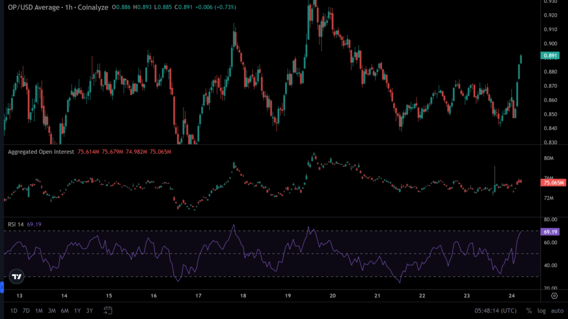Select the RSI 14 indicator label
Image resolution: width=568 pixels, height=319 pixels.
pyautogui.click(x=16, y=224)
